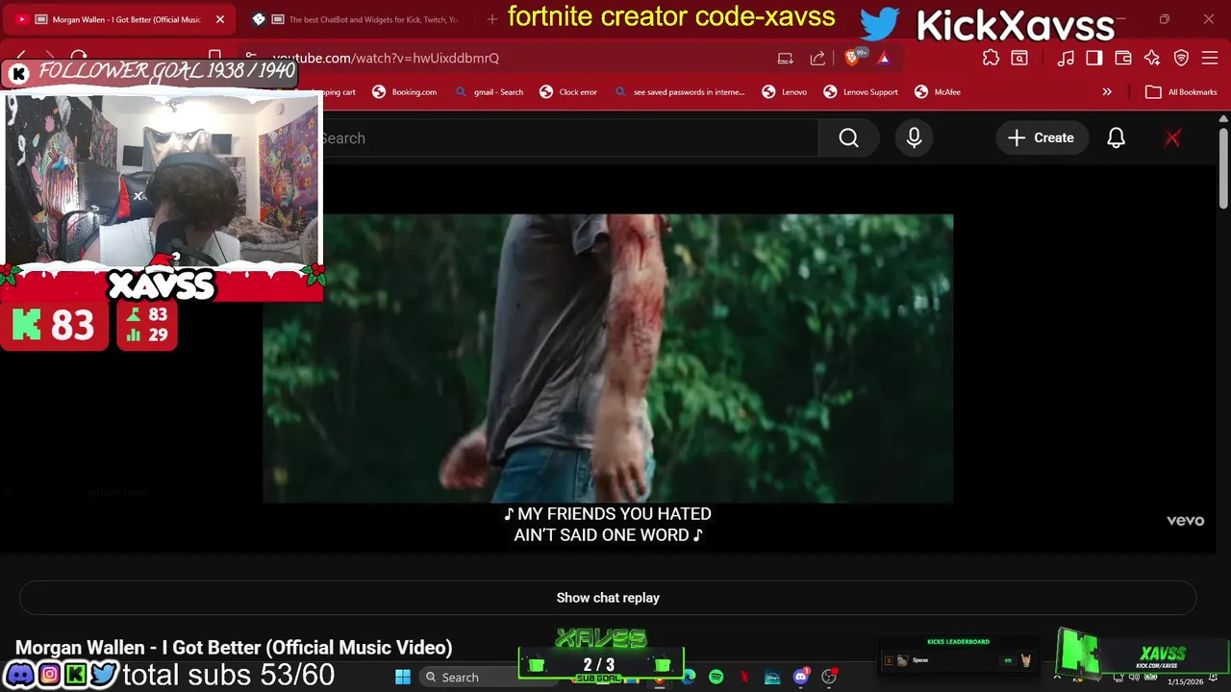The image size is (1231, 692).
Task: Click the YouTube search input field
Action: point(567,137)
